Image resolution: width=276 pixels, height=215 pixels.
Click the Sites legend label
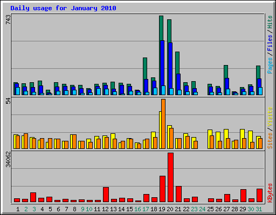(270, 141)
